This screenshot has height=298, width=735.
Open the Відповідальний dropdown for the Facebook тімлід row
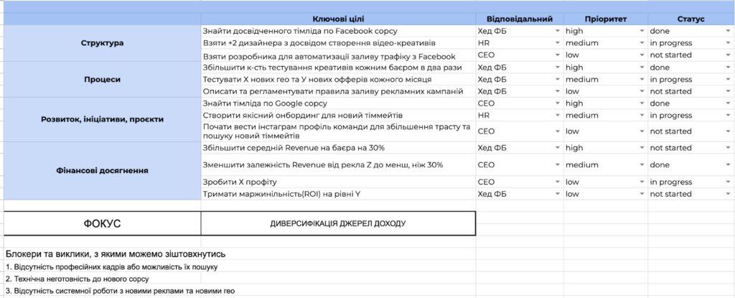[557, 31]
